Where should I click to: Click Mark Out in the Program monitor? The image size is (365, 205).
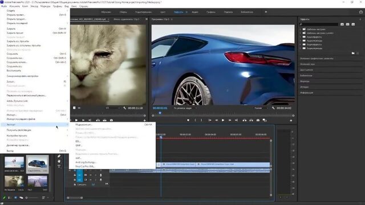pos(201,120)
